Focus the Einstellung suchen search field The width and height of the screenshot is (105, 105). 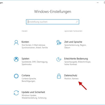[52, 22]
